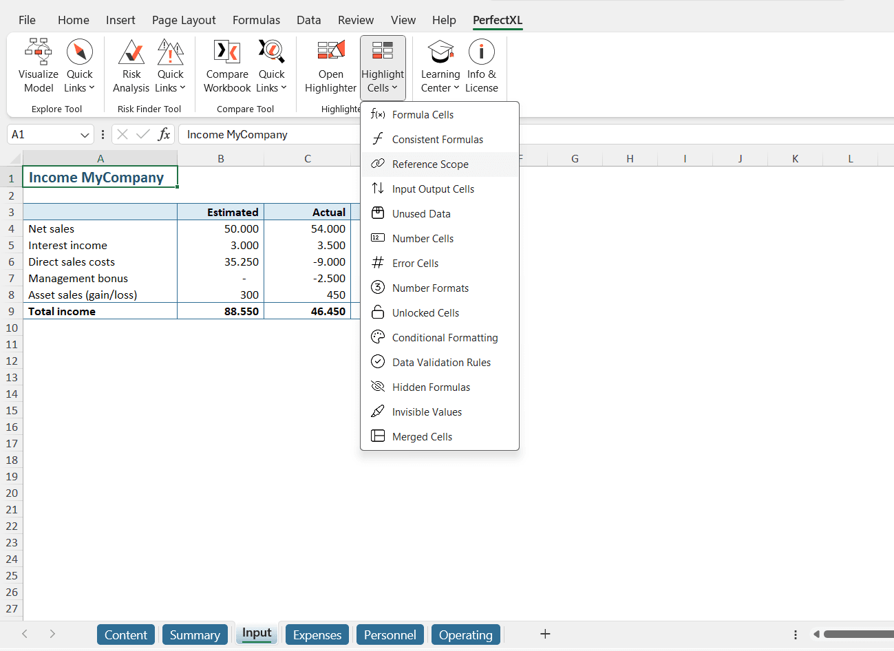
Task: Choose Hidden Formulas menu entry
Action: (x=431, y=387)
